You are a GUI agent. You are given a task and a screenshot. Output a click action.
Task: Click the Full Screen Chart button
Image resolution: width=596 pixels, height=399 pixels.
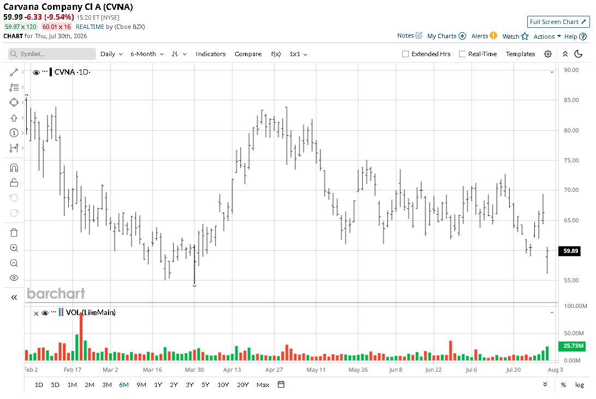coord(558,22)
